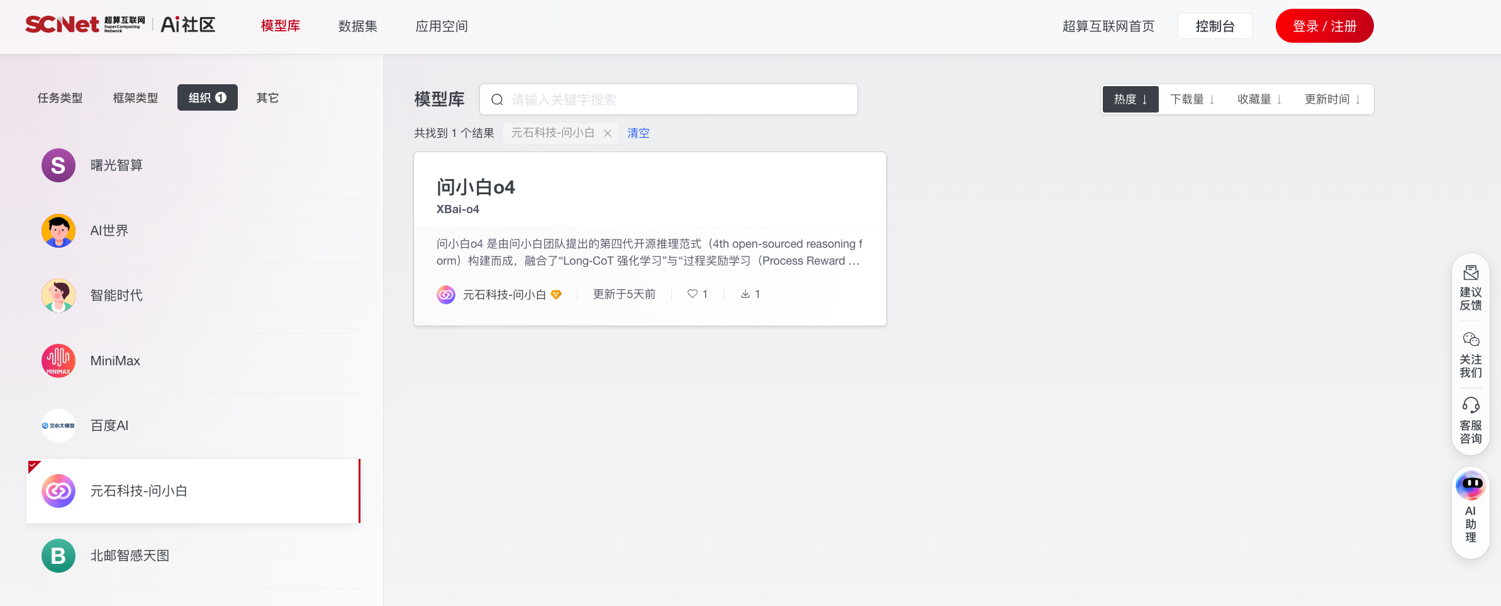Click the 曙光智算 purple S avatar
The width and height of the screenshot is (1501, 606).
pyautogui.click(x=59, y=165)
